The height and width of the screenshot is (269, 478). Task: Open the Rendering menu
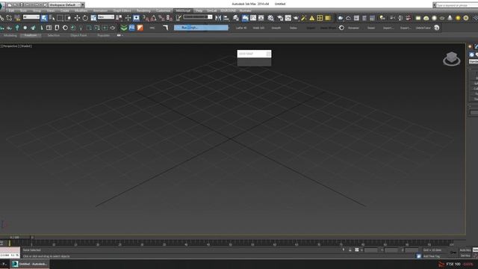[x=143, y=10]
